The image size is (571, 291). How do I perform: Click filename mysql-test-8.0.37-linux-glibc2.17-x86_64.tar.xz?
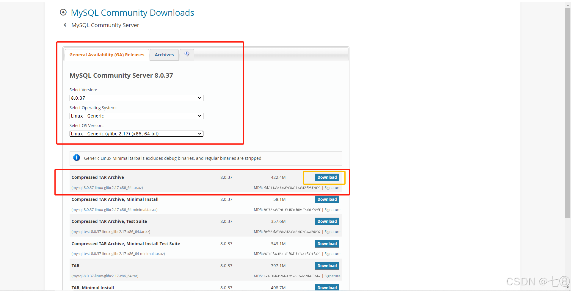(111, 232)
